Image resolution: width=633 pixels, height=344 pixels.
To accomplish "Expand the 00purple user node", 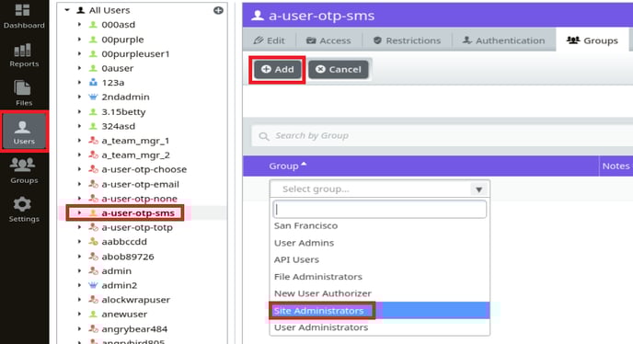I will tap(79, 40).
